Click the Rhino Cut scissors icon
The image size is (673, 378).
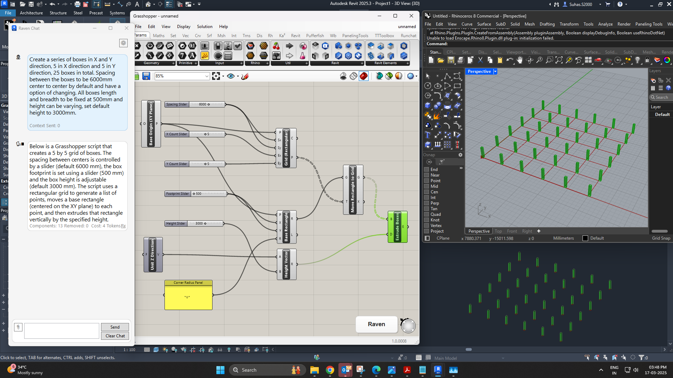coord(480,60)
